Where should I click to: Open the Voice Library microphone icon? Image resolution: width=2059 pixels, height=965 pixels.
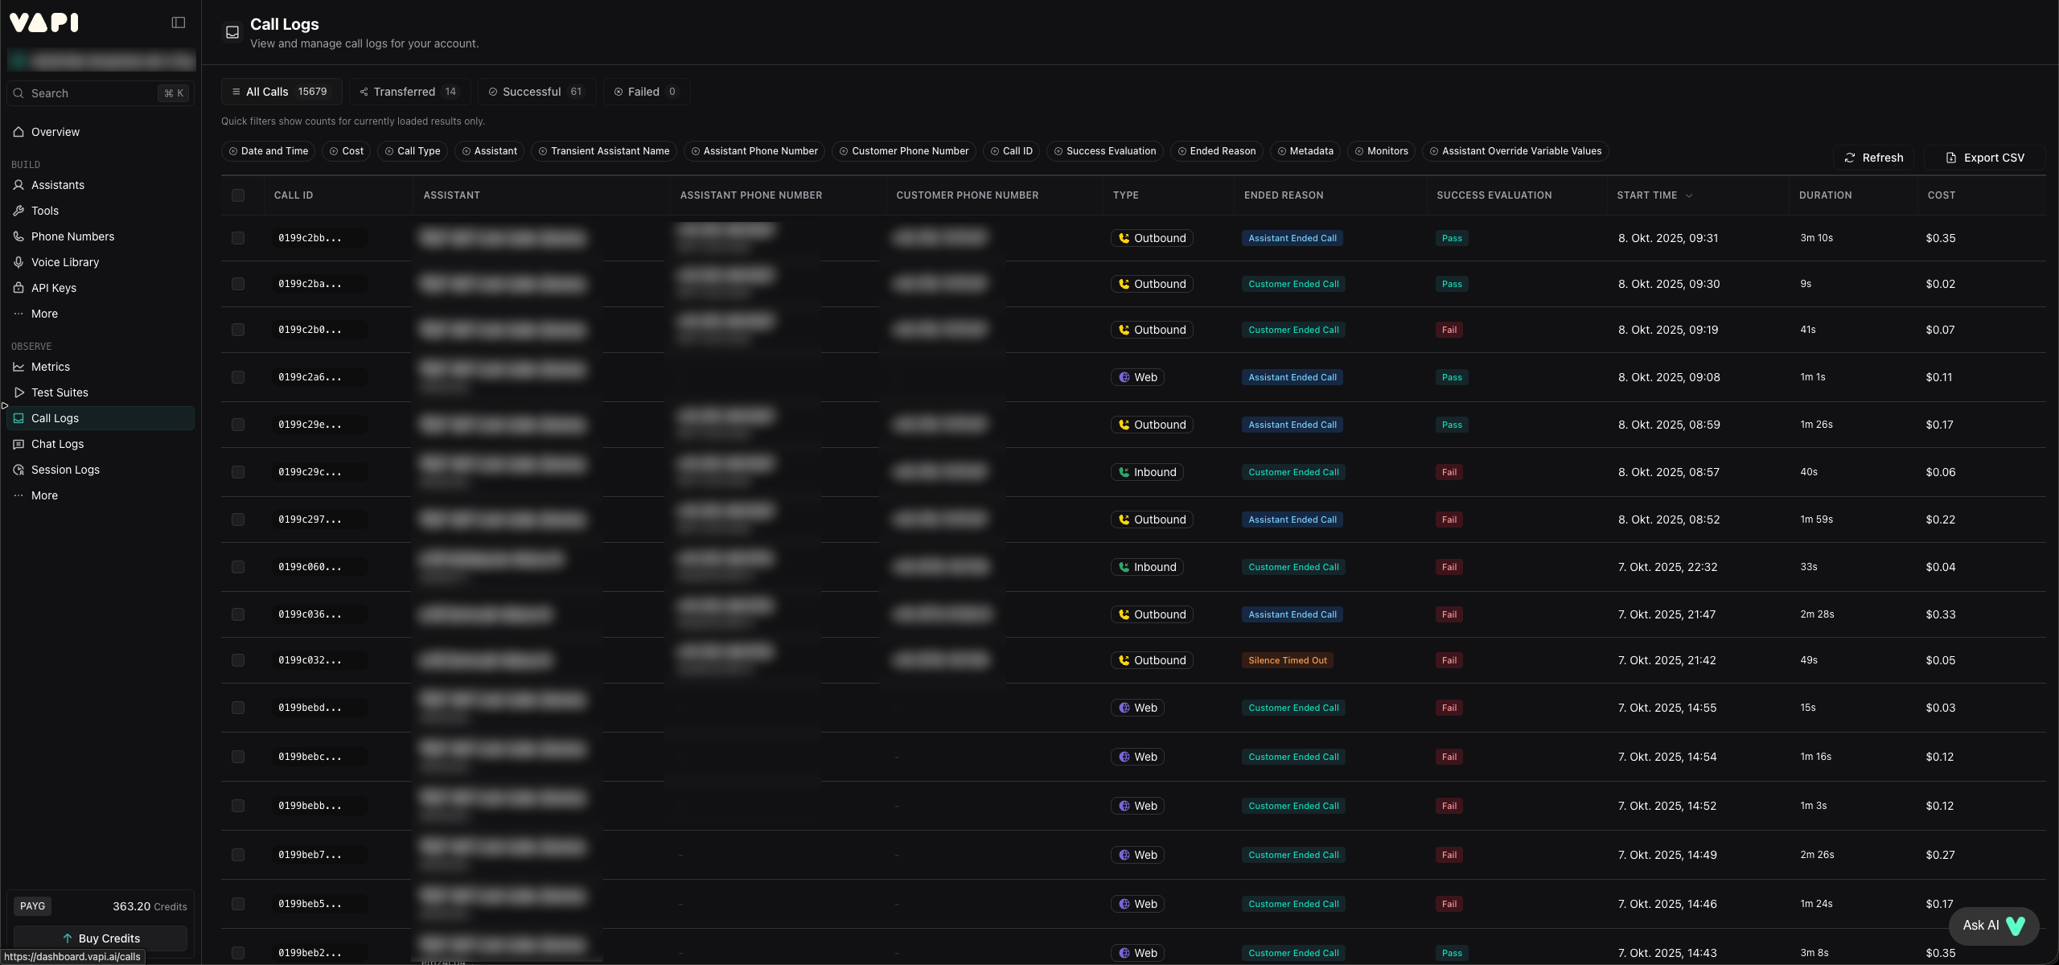tap(18, 262)
